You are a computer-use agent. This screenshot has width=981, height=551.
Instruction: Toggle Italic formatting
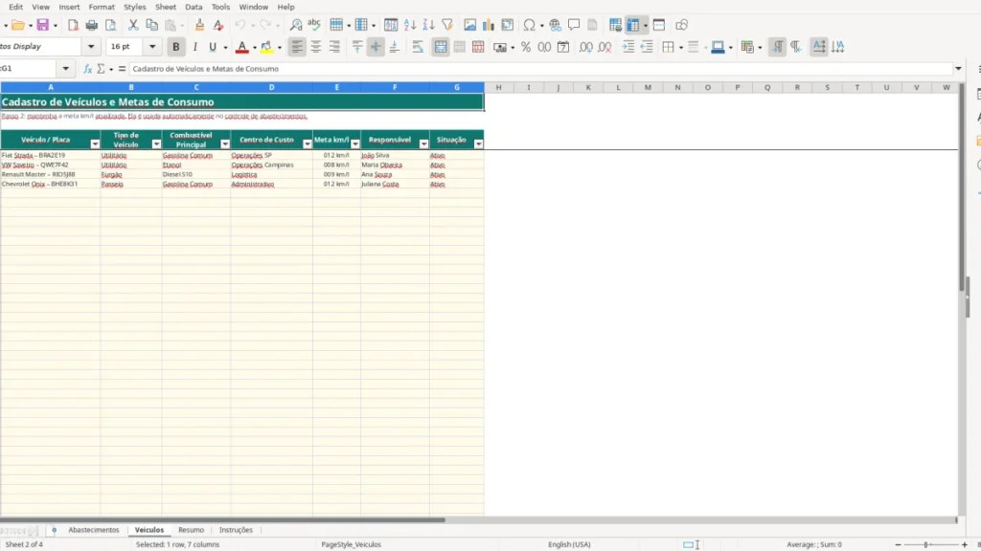tap(194, 47)
